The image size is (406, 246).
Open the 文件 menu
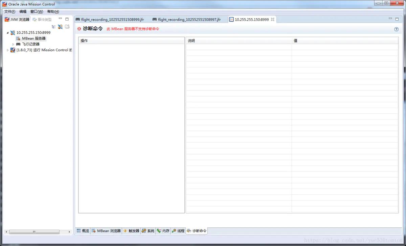(x=9, y=11)
